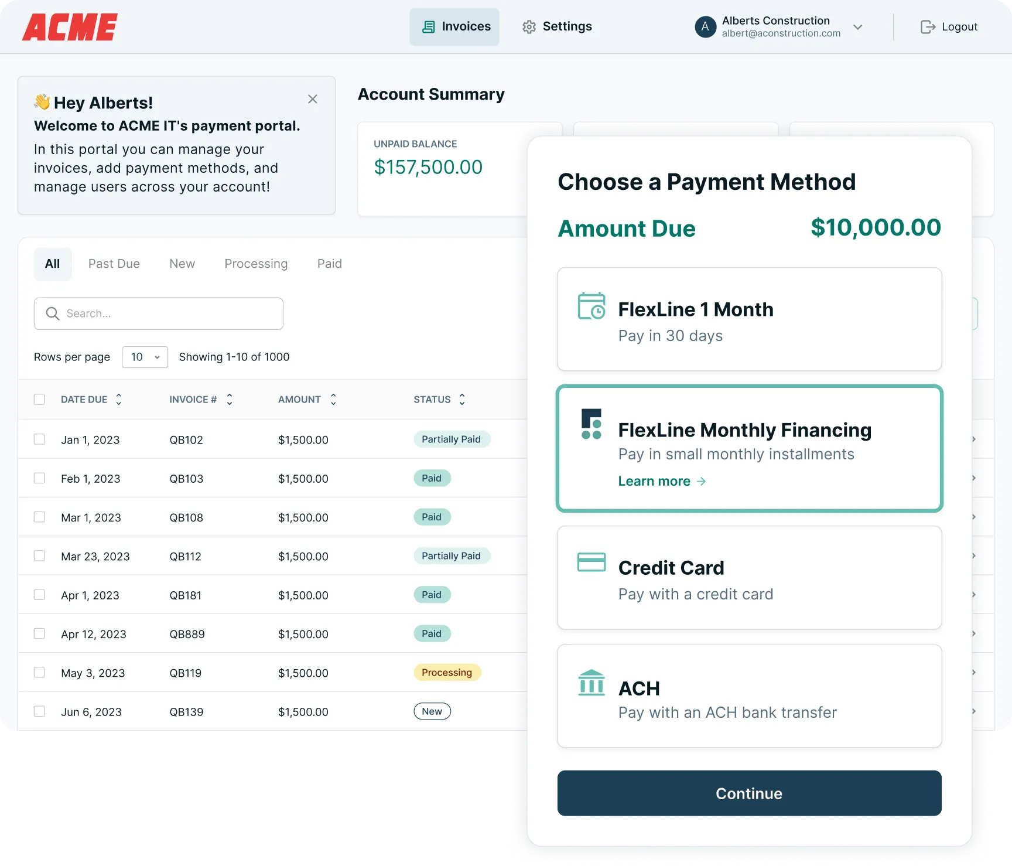Open Settings via the gear icon
Viewport: 1012px width, 866px height.
[x=529, y=26]
